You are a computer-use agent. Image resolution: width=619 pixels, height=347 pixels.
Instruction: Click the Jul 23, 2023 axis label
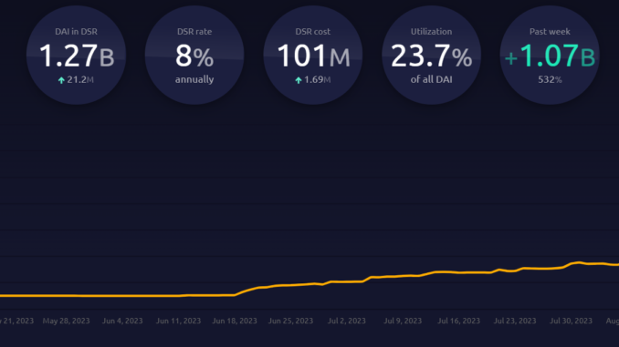tap(515, 321)
